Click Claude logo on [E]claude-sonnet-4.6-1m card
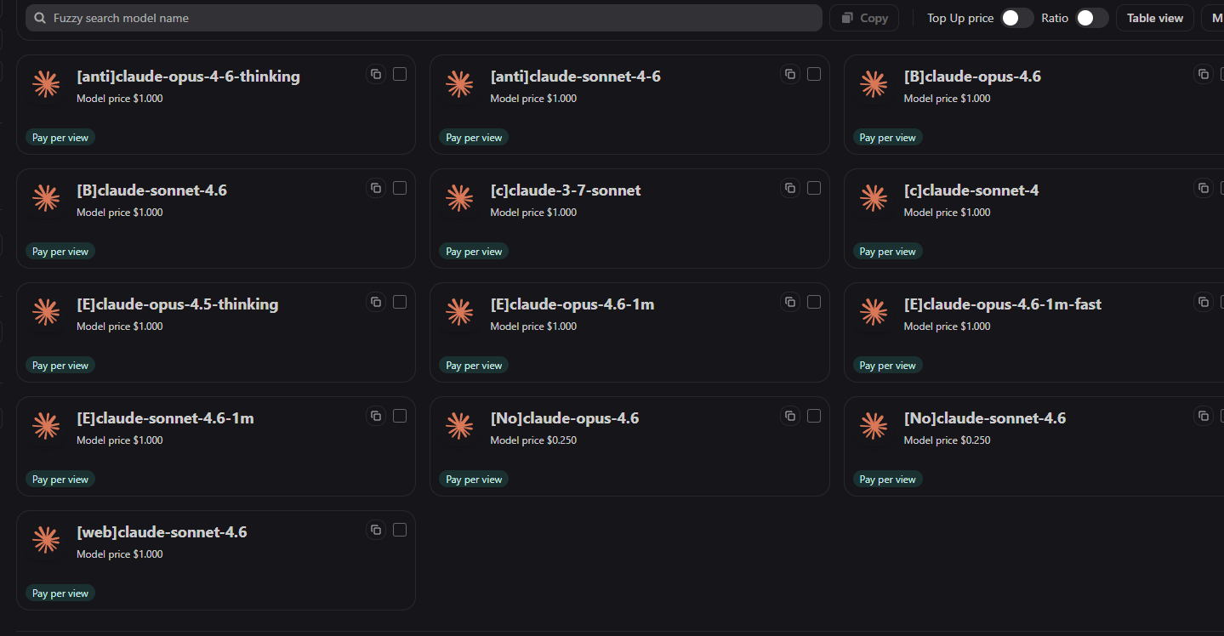1224x636 pixels. (46, 426)
